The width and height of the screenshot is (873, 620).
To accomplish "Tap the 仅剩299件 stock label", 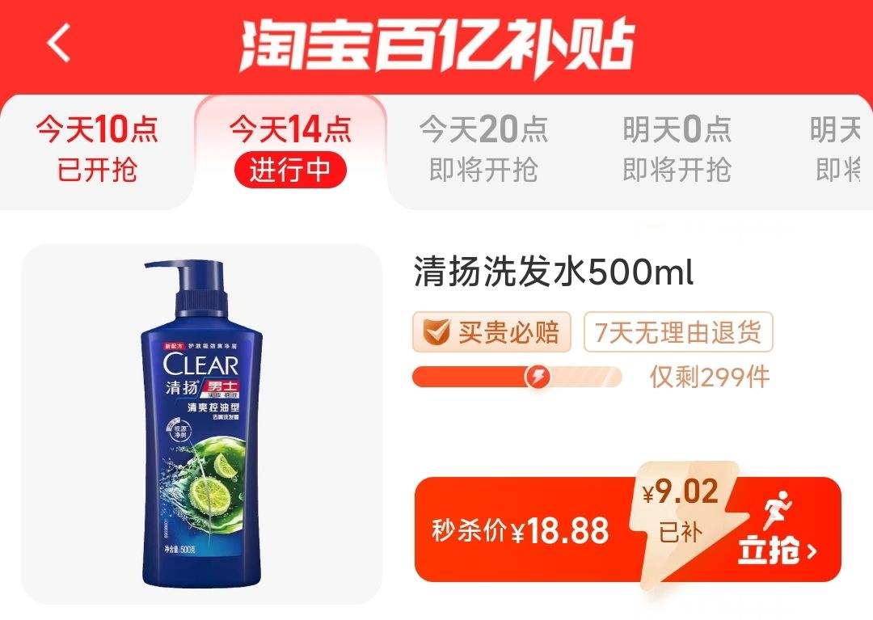I will (710, 377).
